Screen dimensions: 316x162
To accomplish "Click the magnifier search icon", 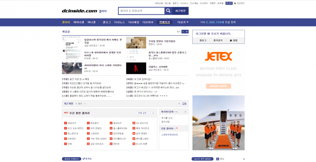I will pos(168,11).
